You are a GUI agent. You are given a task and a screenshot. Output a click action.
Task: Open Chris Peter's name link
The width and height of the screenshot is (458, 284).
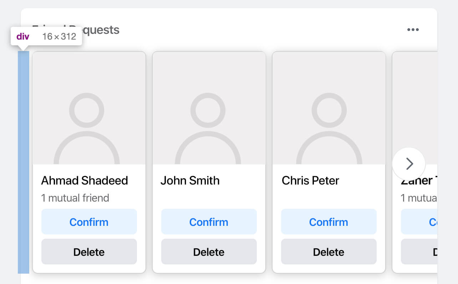[310, 181]
